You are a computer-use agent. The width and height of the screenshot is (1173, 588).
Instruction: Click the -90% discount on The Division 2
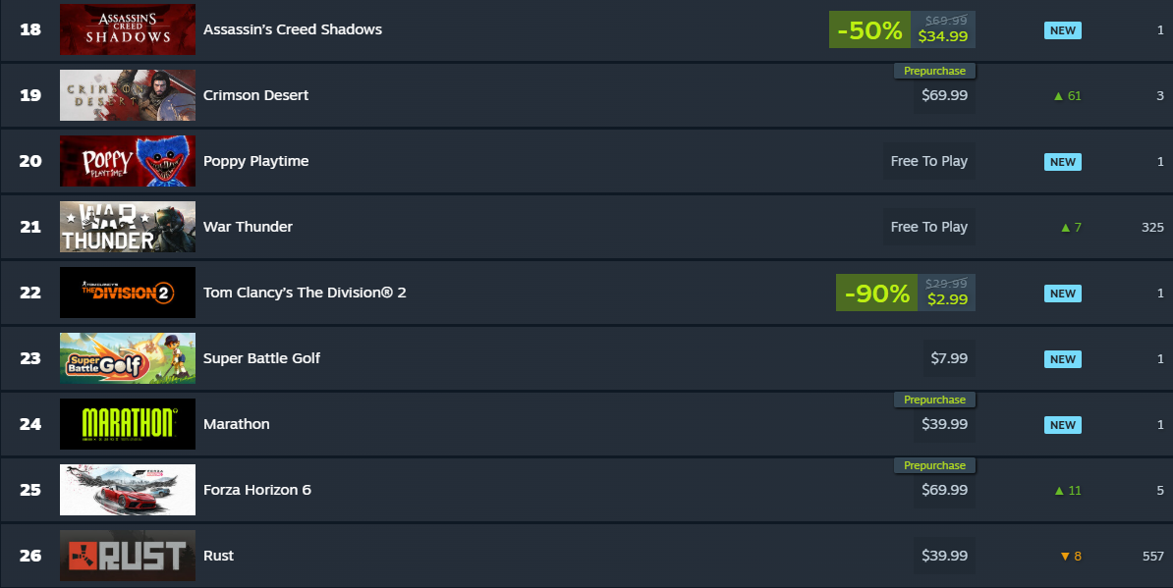pyautogui.click(x=875, y=293)
